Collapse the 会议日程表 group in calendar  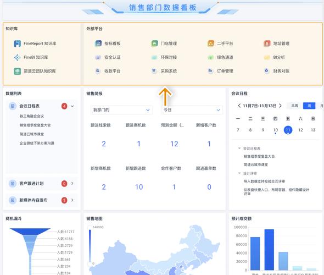(x=239, y=148)
